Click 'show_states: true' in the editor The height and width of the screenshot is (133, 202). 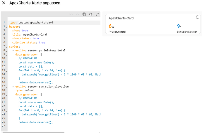coord(25,38)
